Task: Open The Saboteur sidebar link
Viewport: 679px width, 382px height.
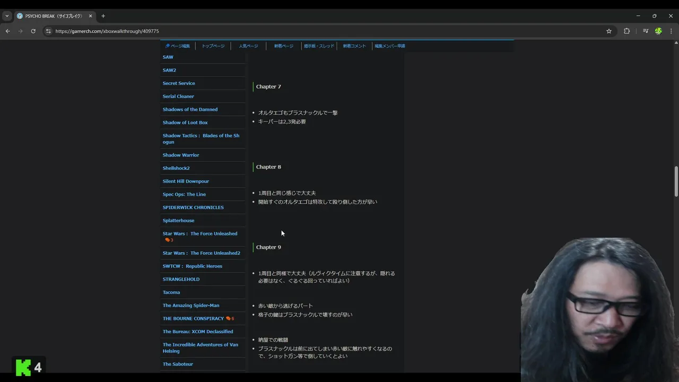Action: coord(178,364)
